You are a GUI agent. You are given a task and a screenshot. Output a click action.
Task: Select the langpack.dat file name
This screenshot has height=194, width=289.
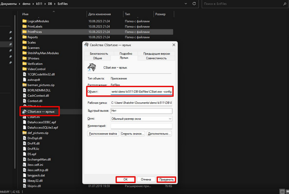[36, 176]
